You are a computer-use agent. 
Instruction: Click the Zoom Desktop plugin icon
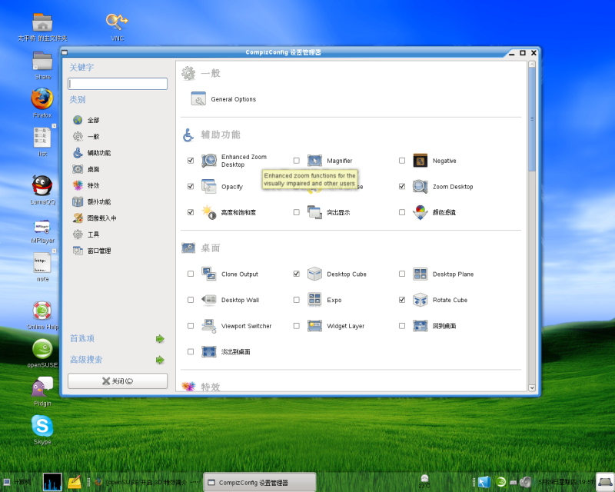pyautogui.click(x=420, y=186)
